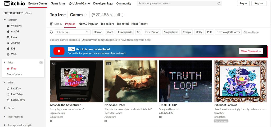Screen dimensions: 271x127
Task: Filter by the Creepy tag
Action: 187,32
